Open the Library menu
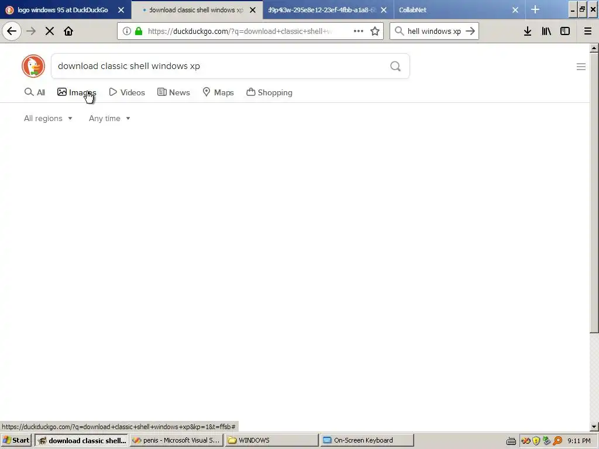This screenshot has width=599, height=449. (x=546, y=32)
